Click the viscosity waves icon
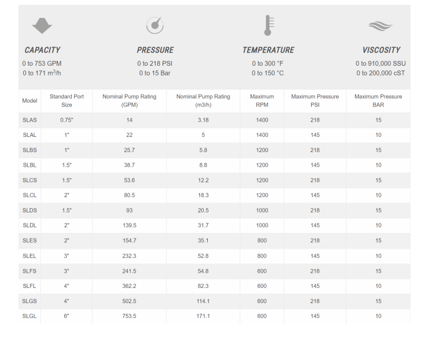435x339 pixels. pos(381,25)
